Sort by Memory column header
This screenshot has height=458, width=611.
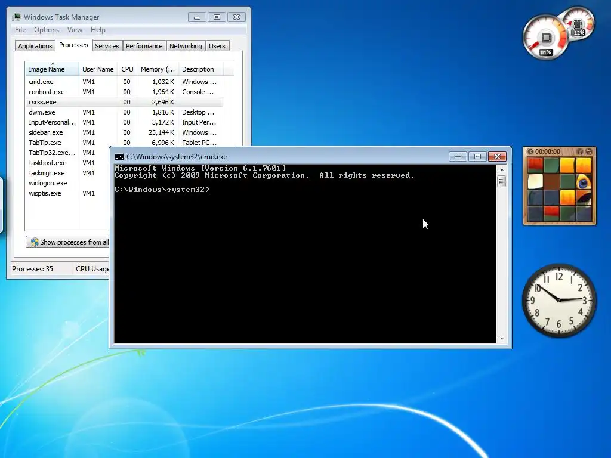(158, 69)
